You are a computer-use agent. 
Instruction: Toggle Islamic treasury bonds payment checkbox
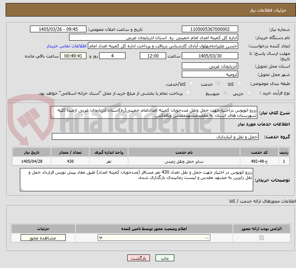pos(188,92)
